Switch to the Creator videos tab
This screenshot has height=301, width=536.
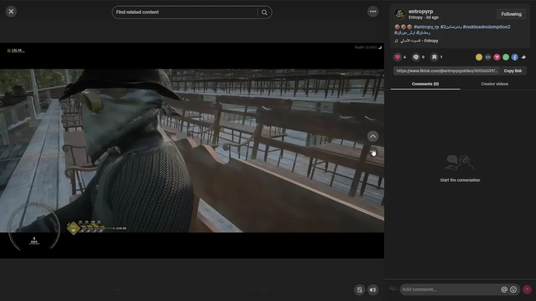coord(495,84)
